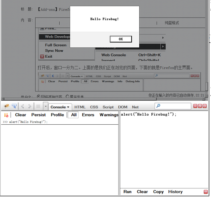Switch to the HTML panel tab
211x198 pixels.
80,107
